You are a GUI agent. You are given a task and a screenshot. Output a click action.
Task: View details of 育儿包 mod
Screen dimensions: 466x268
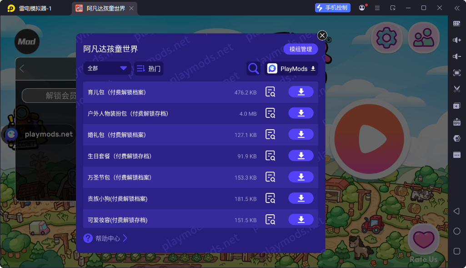270,92
